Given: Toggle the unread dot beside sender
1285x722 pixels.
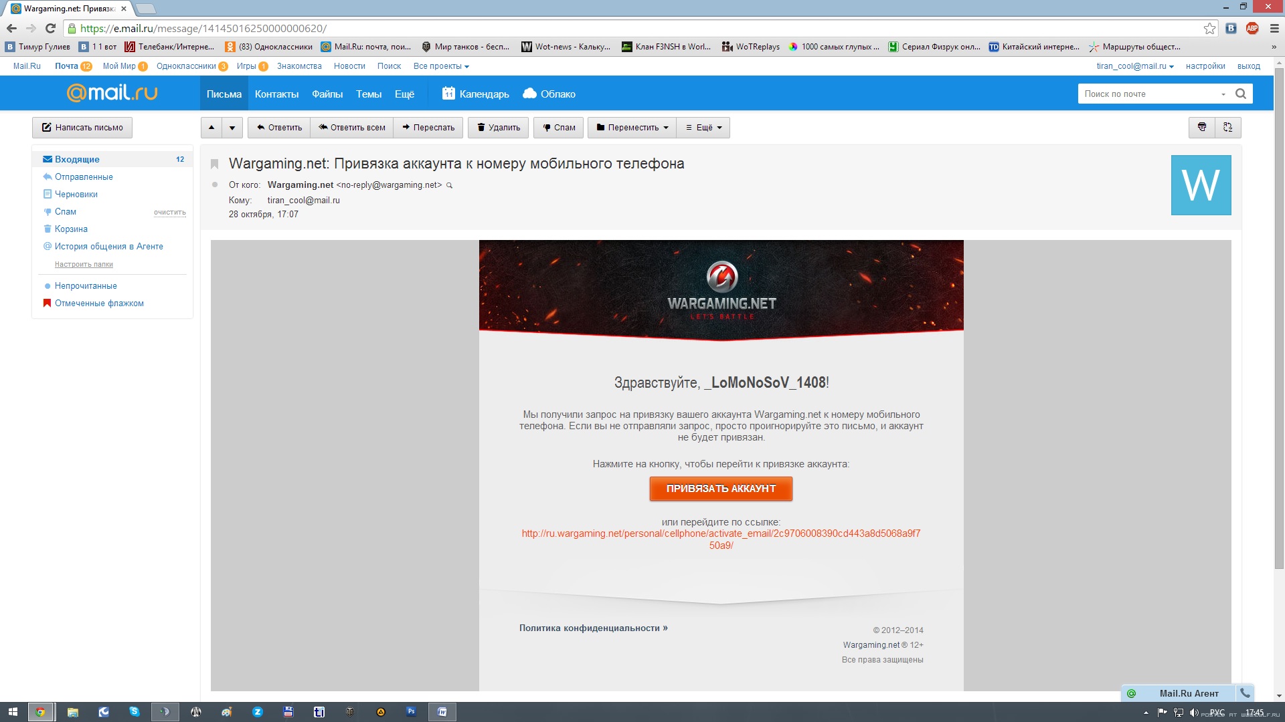Looking at the screenshot, I should [x=215, y=185].
